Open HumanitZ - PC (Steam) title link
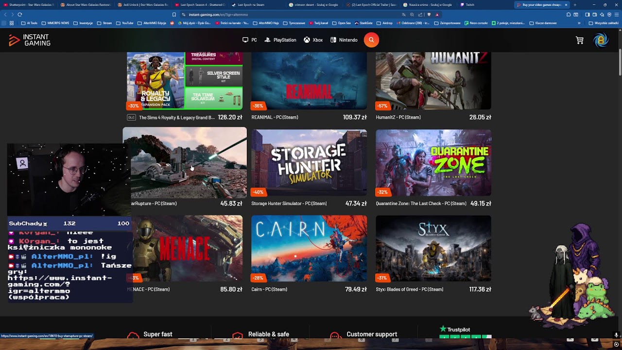Screen dimensions: 622x350 click(398, 117)
